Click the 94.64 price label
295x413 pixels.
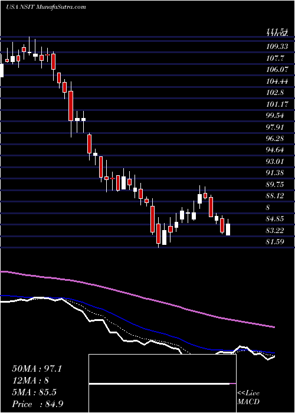tap(276, 150)
